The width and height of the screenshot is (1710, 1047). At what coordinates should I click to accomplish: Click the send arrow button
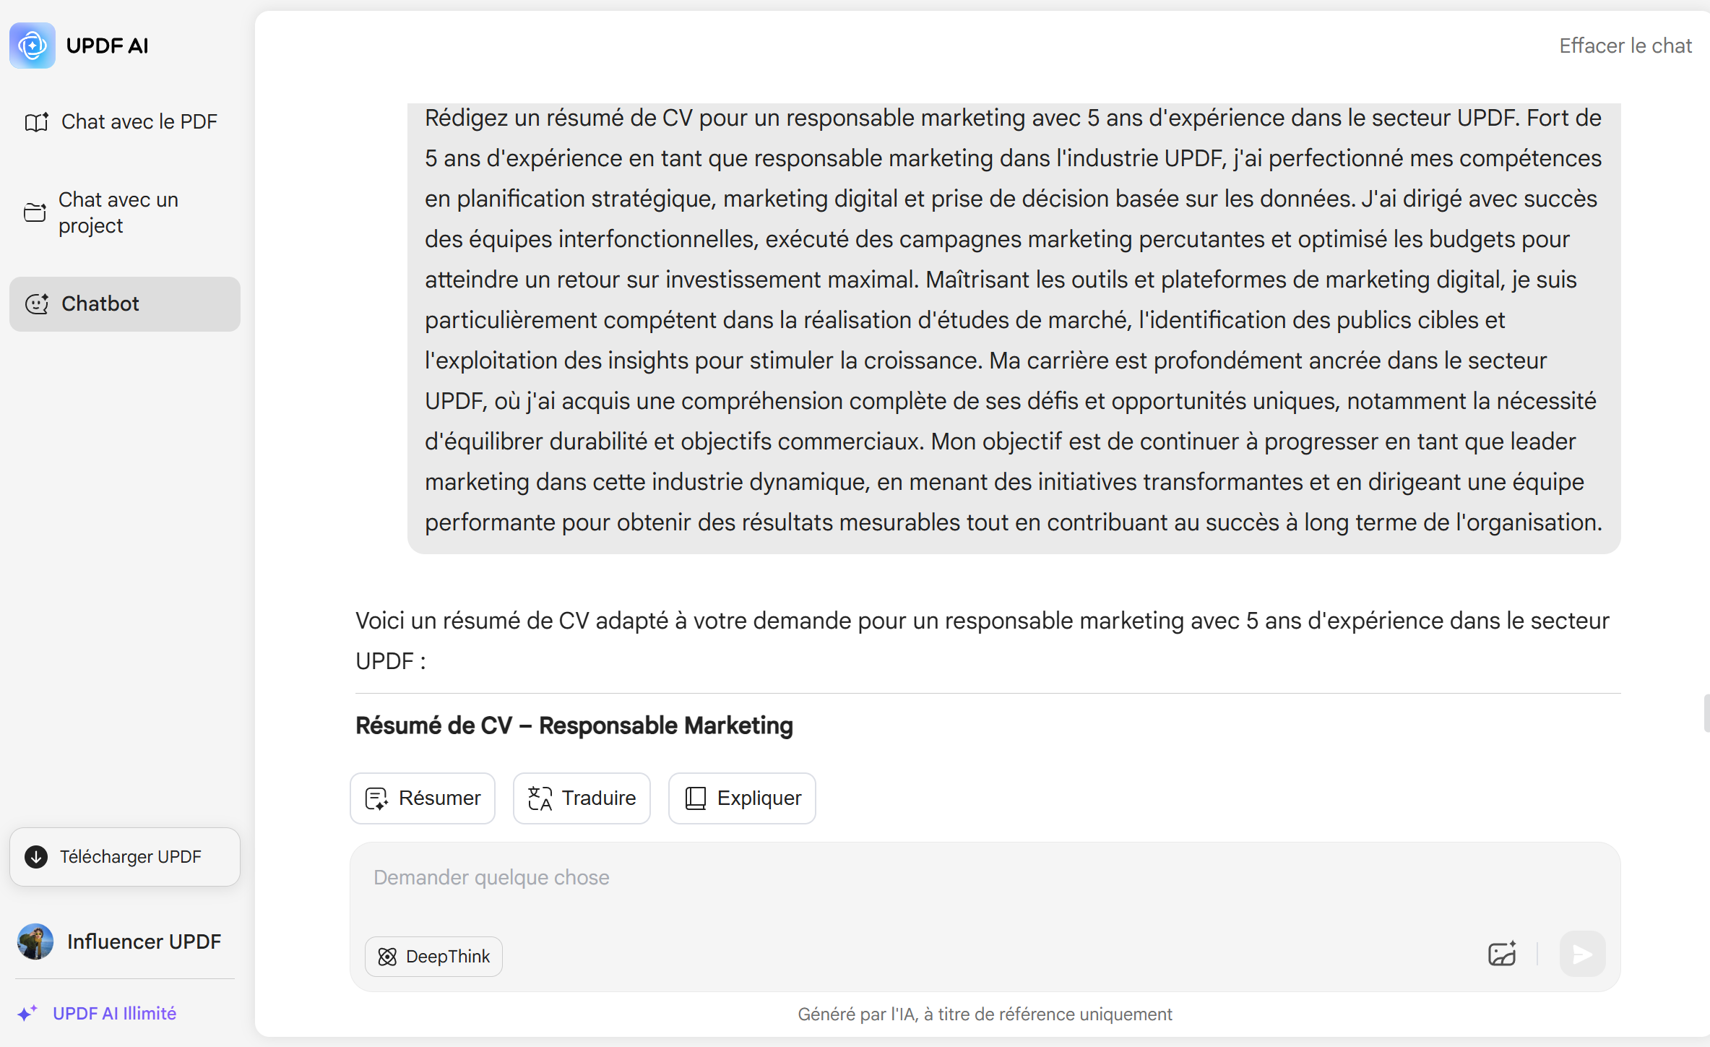click(x=1582, y=954)
